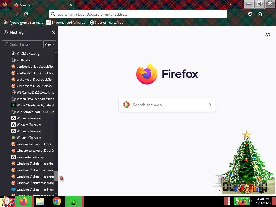276x207 pixels.
Task: Open the Endermanch/Malware bookmark
Action: tap(66, 23)
